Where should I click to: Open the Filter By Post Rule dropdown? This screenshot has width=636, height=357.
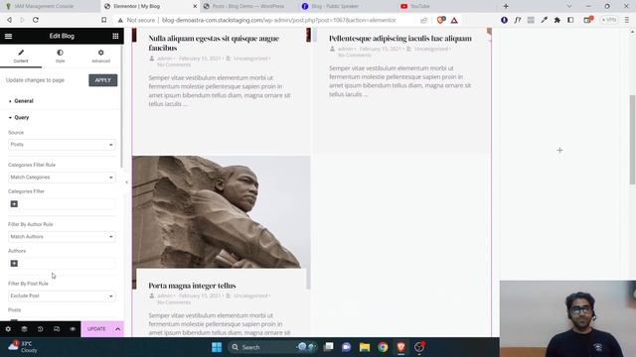(62, 296)
